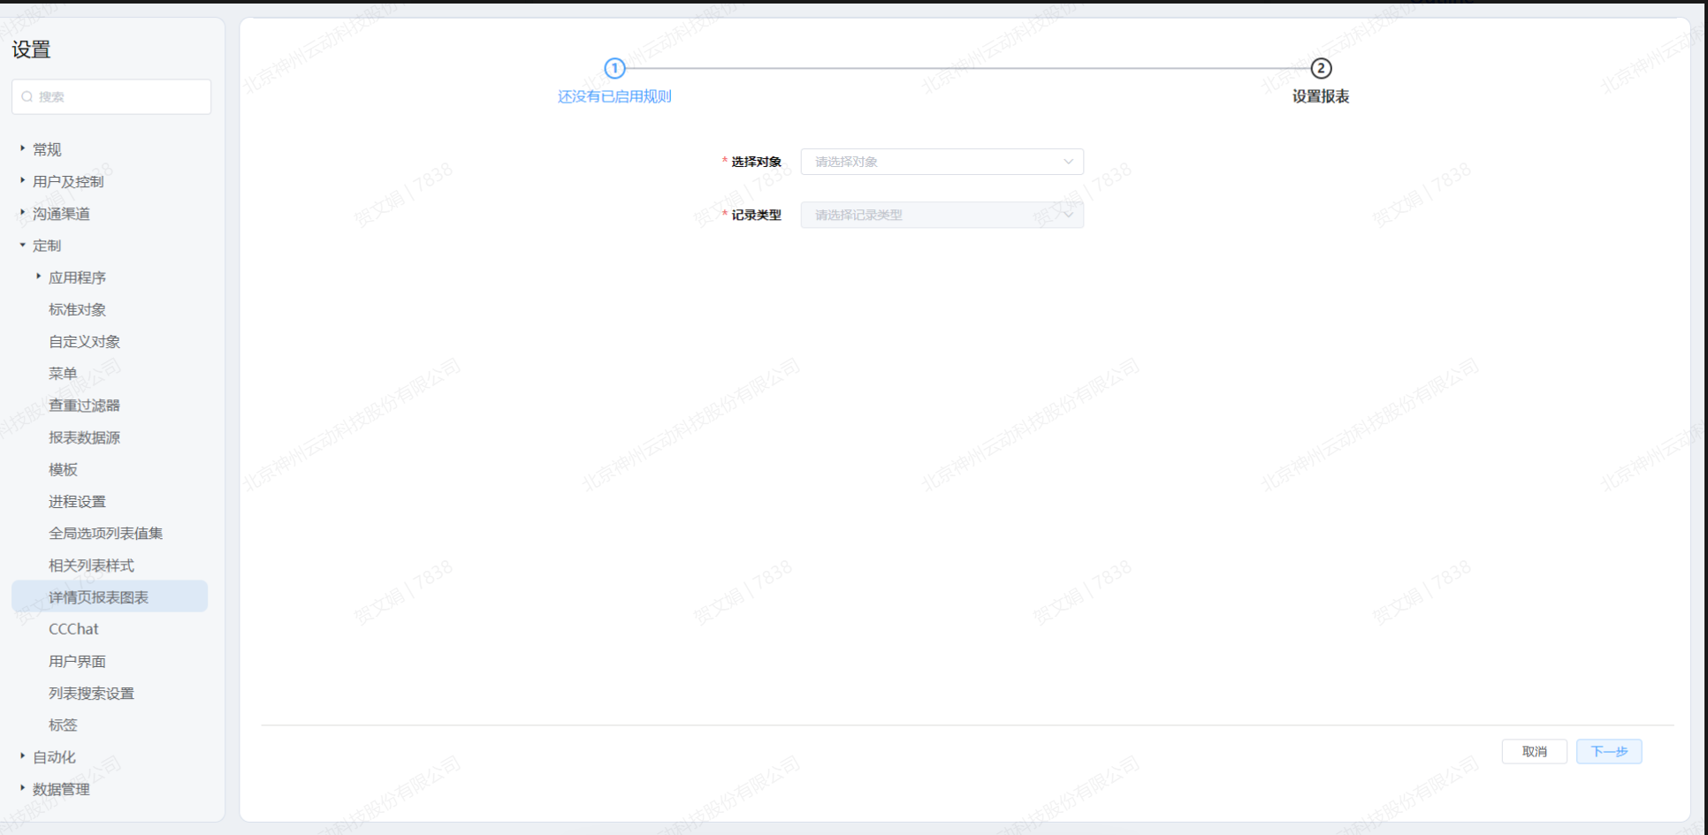This screenshot has height=835, width=1708.
Task: Click the 下一步 button
Action: (x=1608, y=751)
